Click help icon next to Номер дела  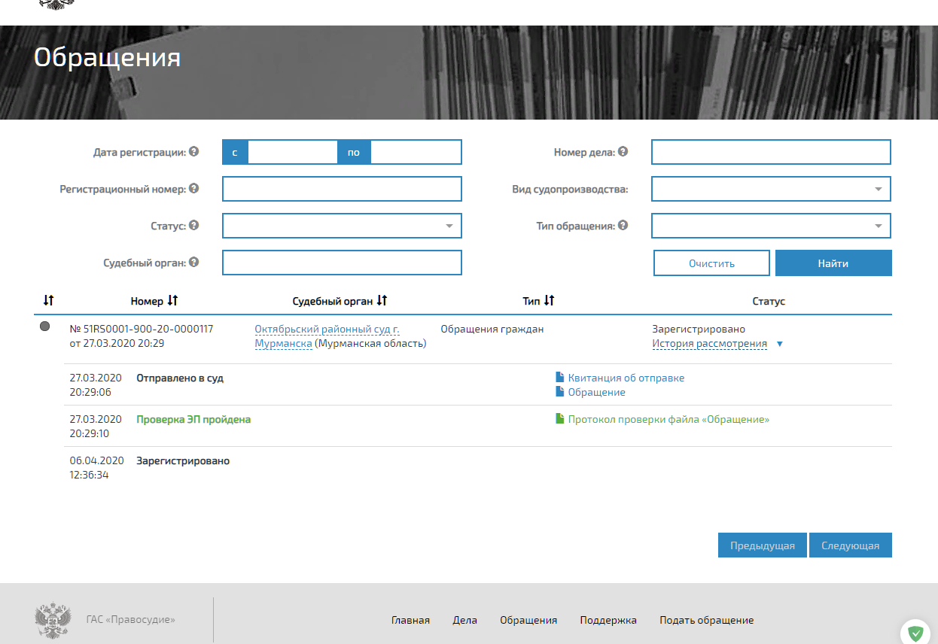(623, 151)
